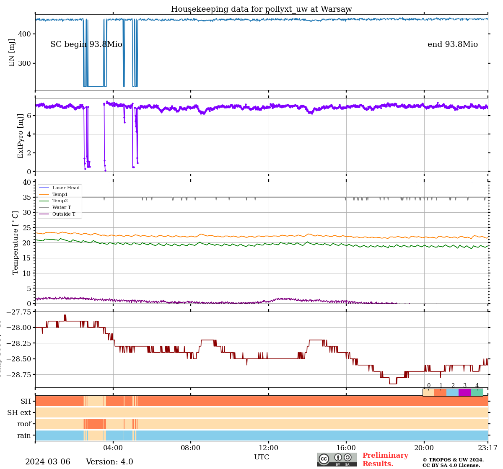Click the status color swatch labeled 4
503x469 pixels.
coord(477,392)
